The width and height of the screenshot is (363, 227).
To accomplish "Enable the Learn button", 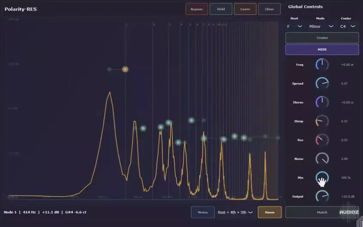I will click(245, 9).
